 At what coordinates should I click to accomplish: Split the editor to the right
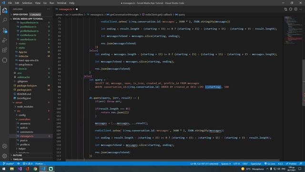pos(295,9)
